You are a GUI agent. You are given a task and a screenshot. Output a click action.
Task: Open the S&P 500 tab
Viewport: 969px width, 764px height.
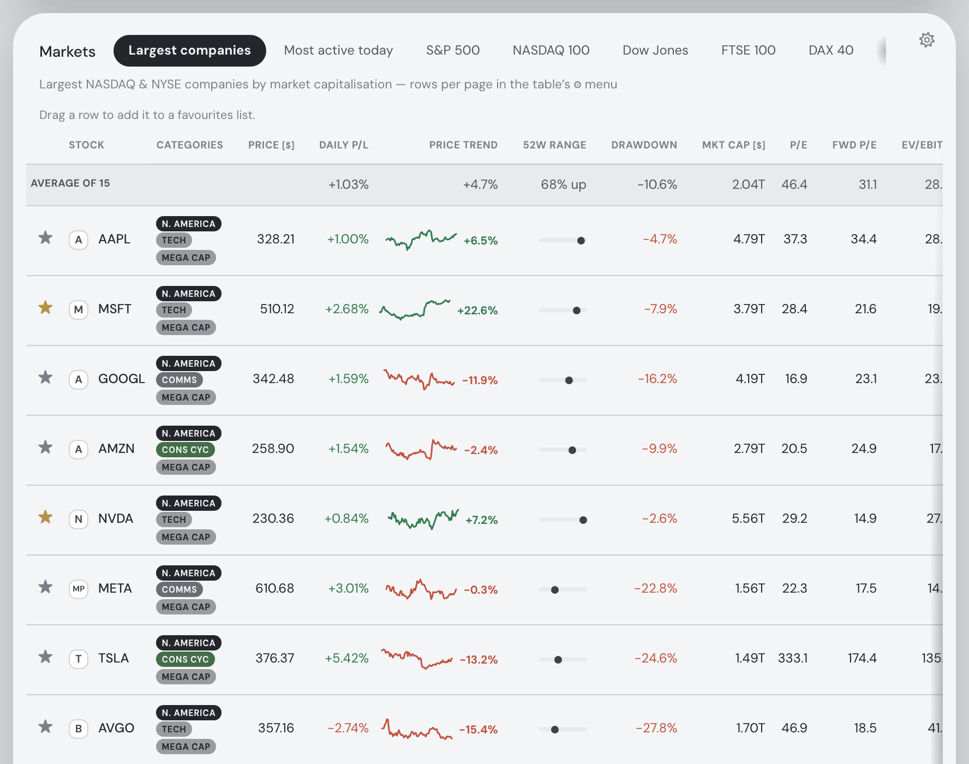[453, 51]
